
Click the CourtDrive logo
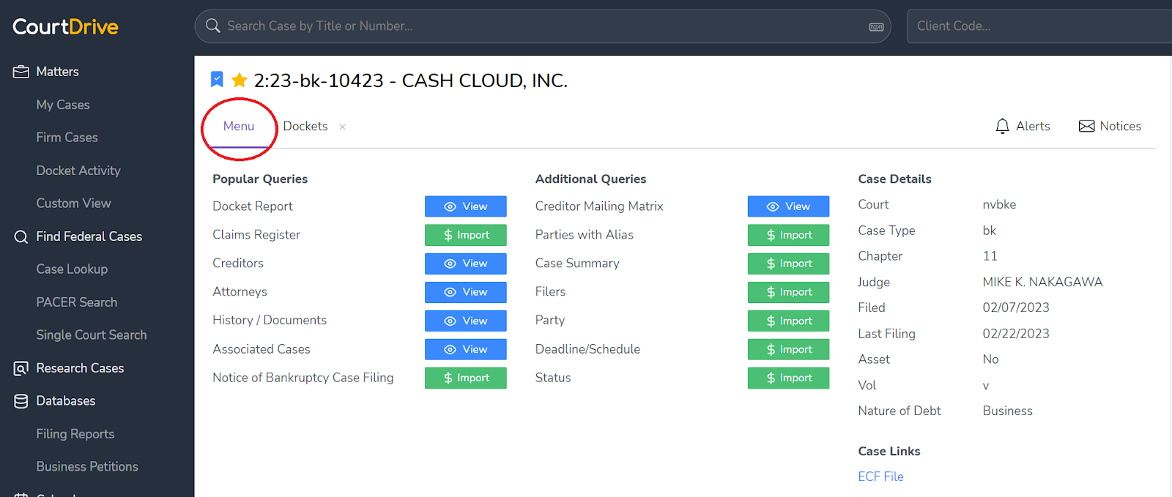pos(65,27)
